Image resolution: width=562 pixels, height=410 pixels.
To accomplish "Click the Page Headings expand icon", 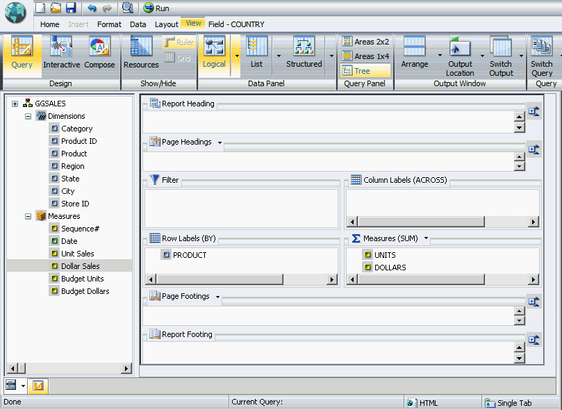I will pyautogui.click(x=534, y=149).
